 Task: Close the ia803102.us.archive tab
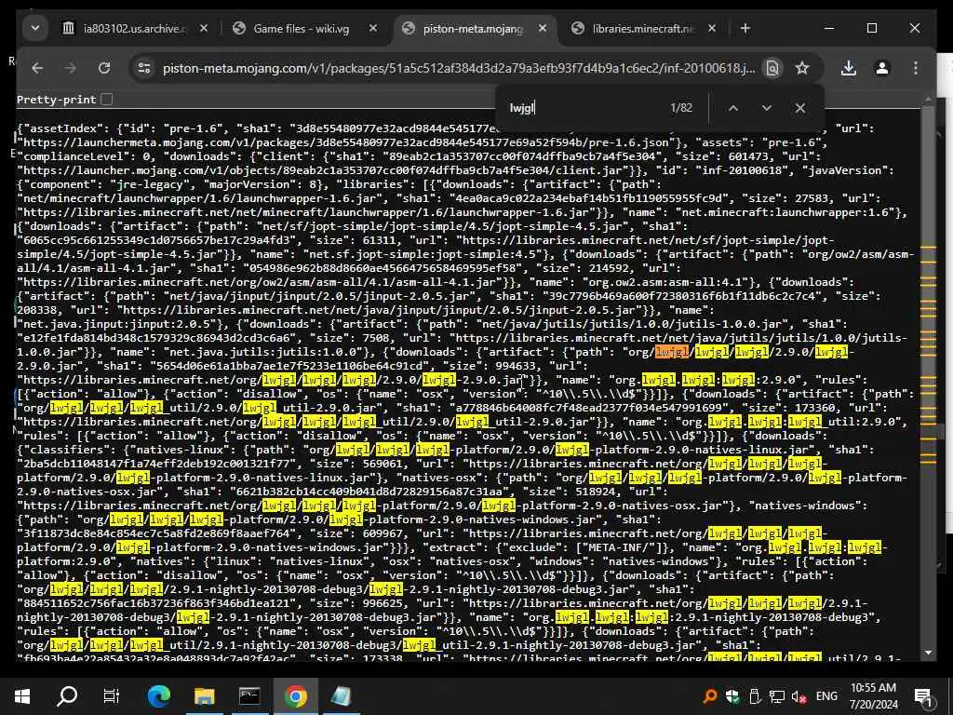pos(204,29)
